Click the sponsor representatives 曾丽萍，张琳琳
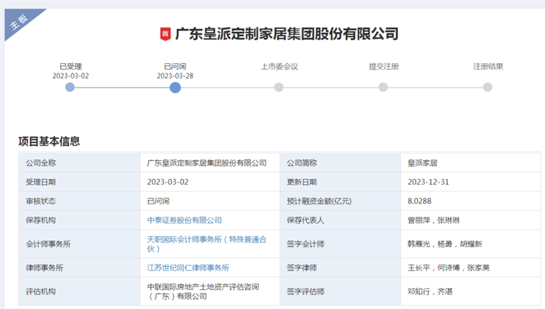This screenshot has height=309, width=545. click(x=434, y=220)
